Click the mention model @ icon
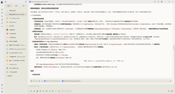Image resolution: width=175 pixels, height=94 pixels. pos(47,91)
